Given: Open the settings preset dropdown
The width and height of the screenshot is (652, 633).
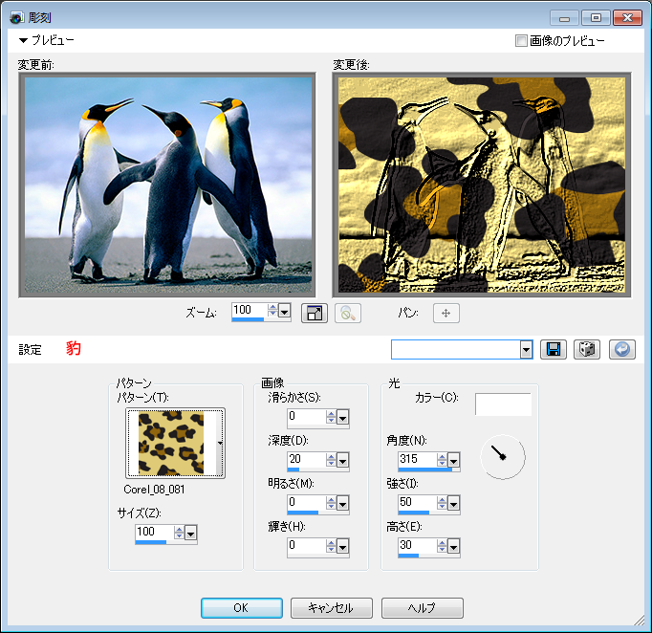Looking at the screenshot, I should [x=526, y=350].
